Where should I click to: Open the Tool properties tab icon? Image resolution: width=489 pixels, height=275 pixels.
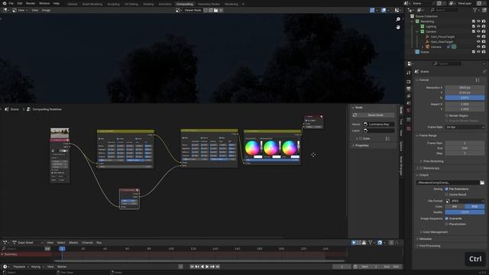(x=409, y=73)
